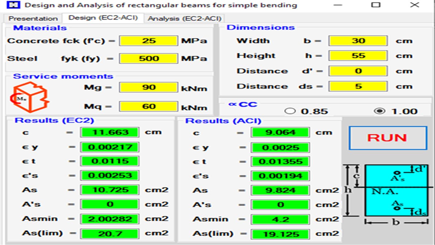Select the Distance d' input field
Screen dimensions: 435x245
357,71
